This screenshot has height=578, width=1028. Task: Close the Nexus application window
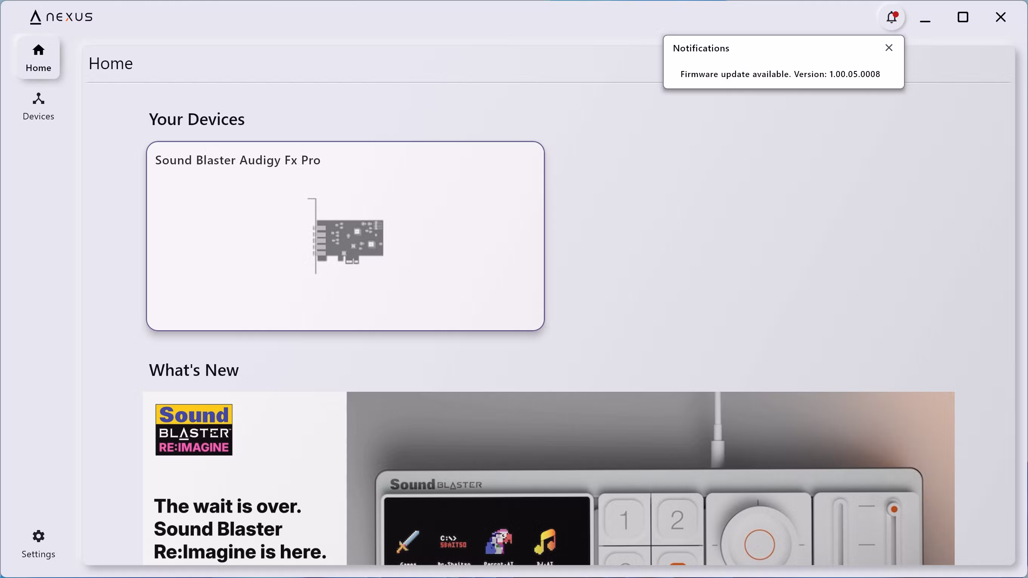[x=1000, y=17]
